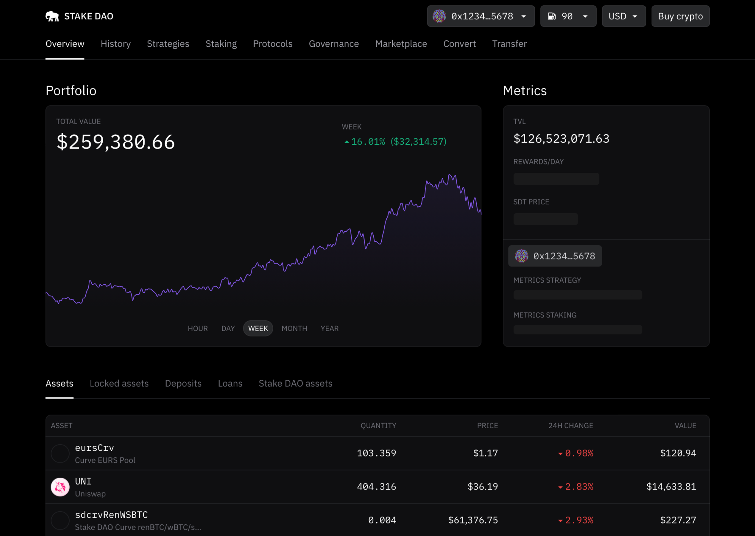Open the Deposits tab

pyautogui.click(x=183, y=383)
